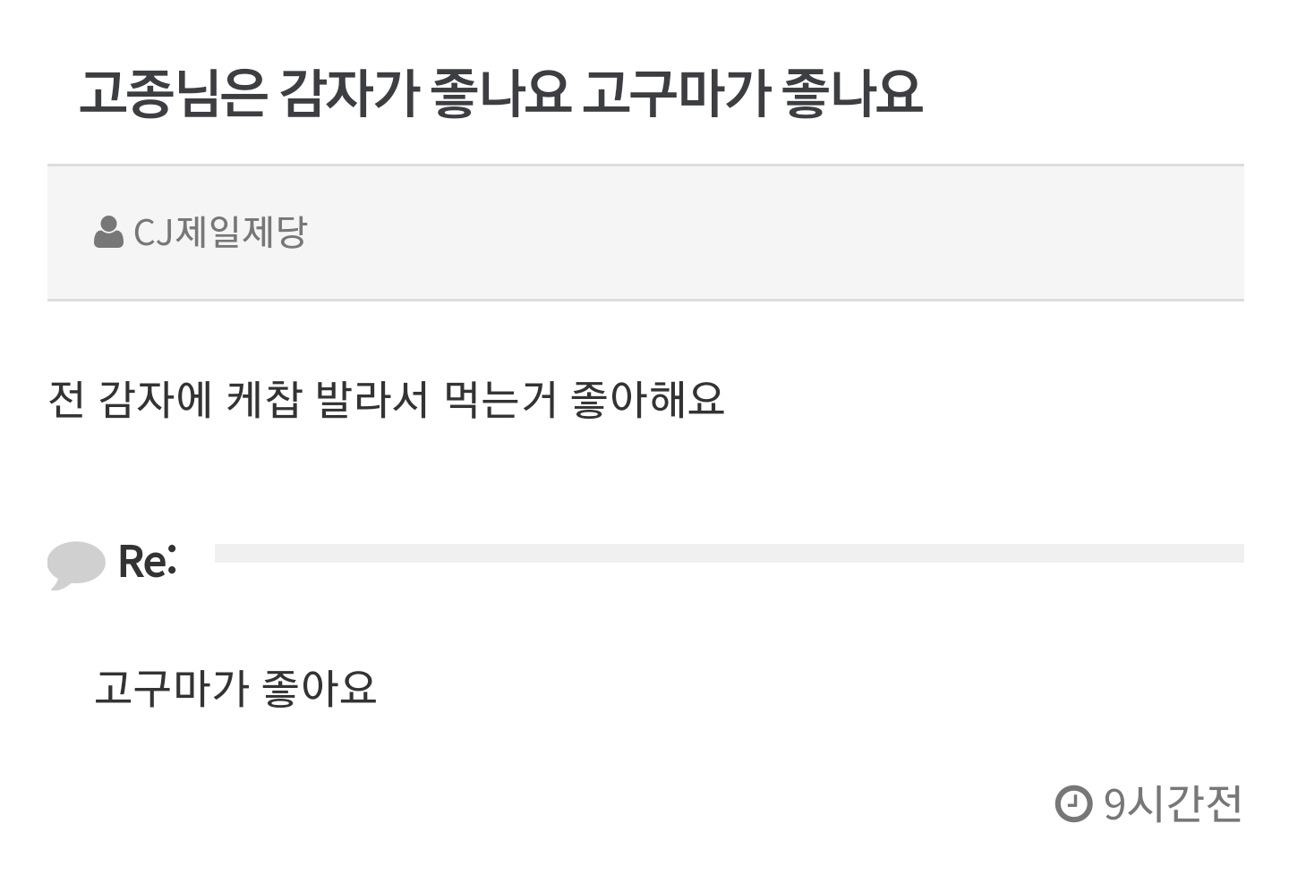Image resolution: width=1289 pixels, height=874 pixels.
Task: Click the 9시간전 timestamp text
Action: point(1173,803)
